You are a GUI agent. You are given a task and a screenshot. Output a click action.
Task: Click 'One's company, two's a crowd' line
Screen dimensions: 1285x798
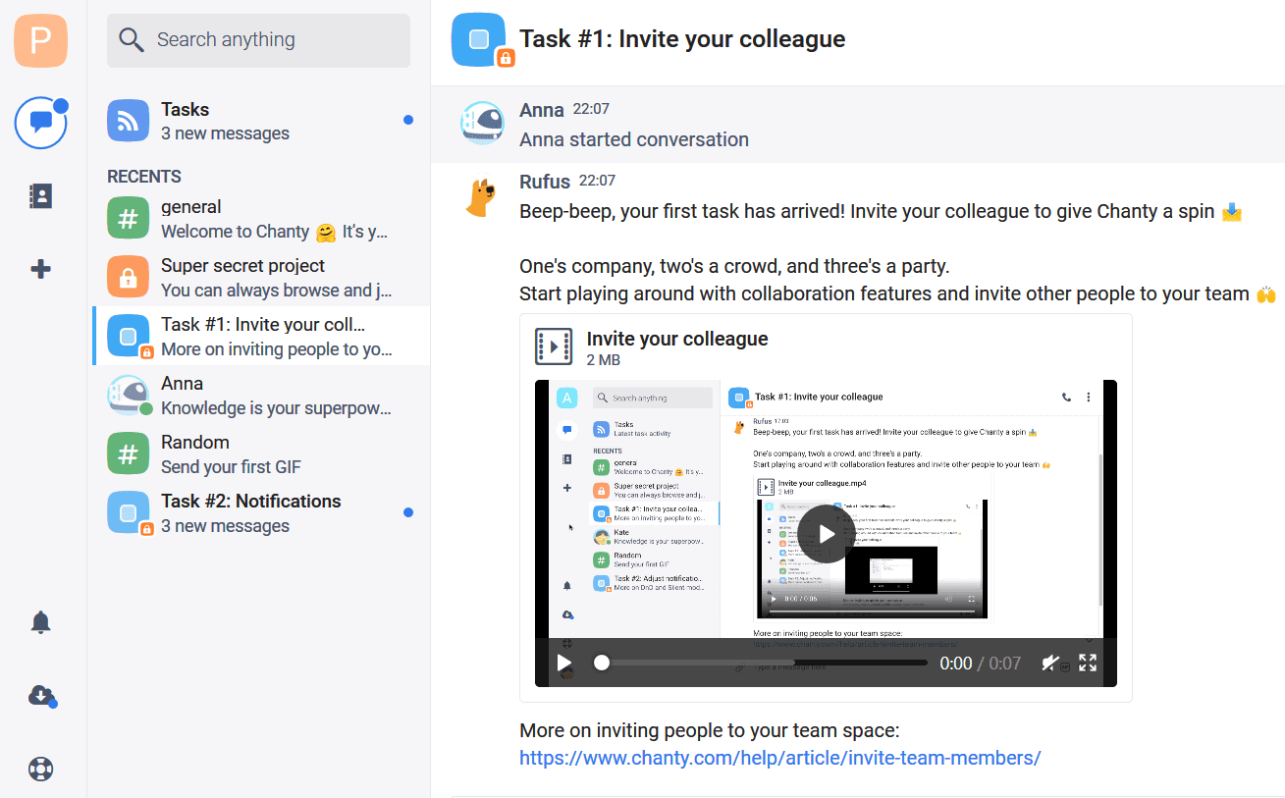click(734, 266)
